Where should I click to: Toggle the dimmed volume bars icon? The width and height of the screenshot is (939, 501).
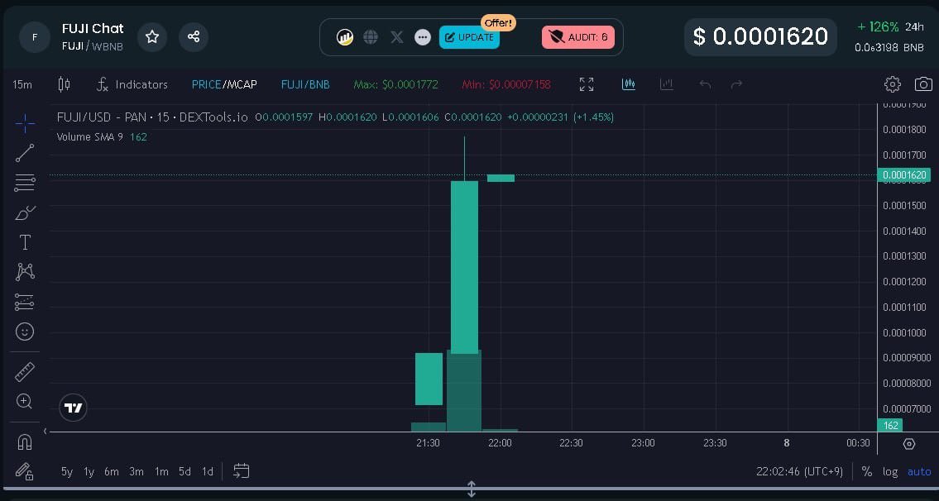667,84
